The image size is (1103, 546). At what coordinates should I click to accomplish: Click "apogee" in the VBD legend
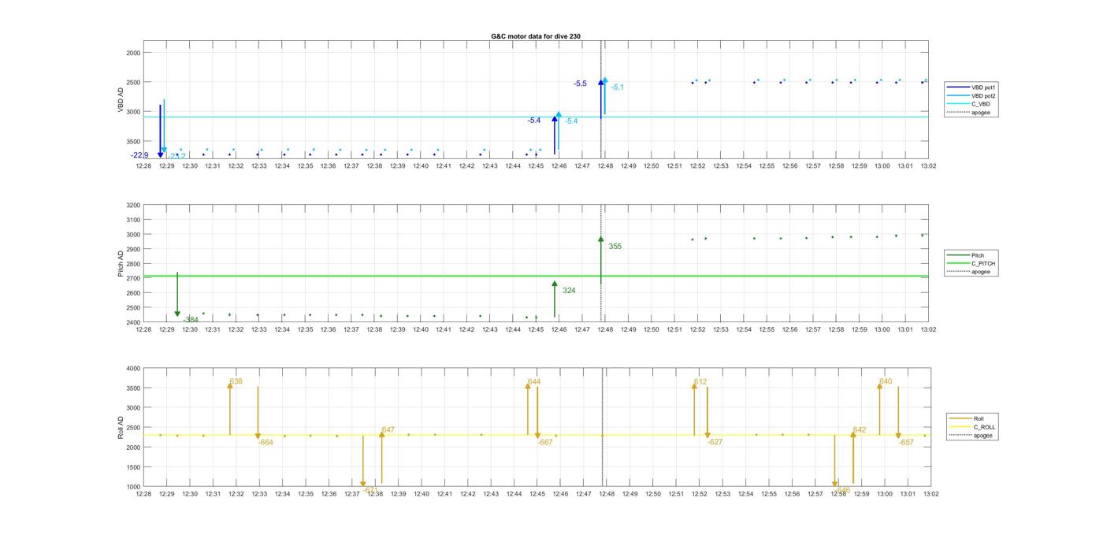(x=981, y=112)
